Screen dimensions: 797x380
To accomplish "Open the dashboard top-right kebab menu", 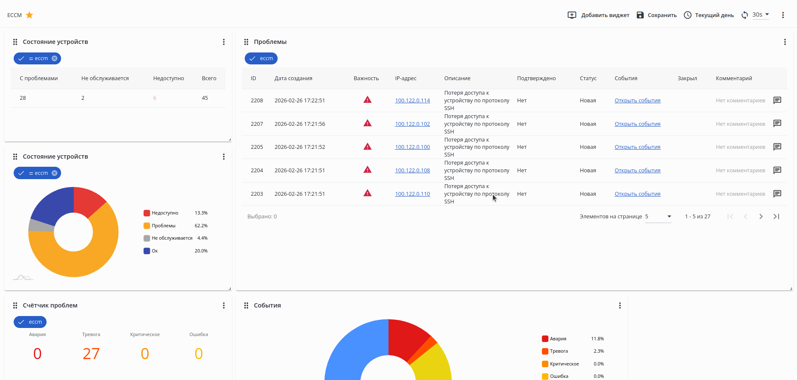I will click(x=782, y=15).
